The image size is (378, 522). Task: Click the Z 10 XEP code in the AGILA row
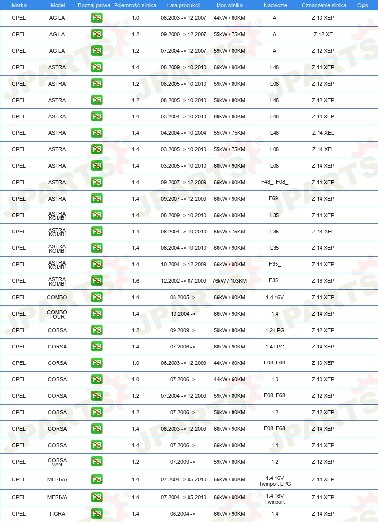(323, 18)
